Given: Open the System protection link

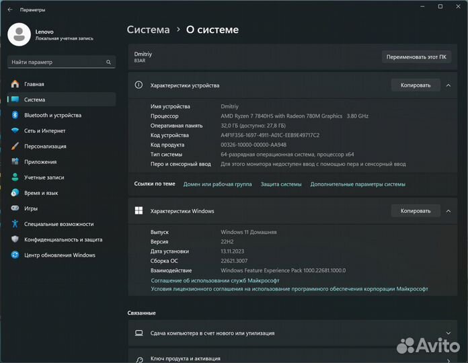Looking at the screenshot, I should 281,184.
